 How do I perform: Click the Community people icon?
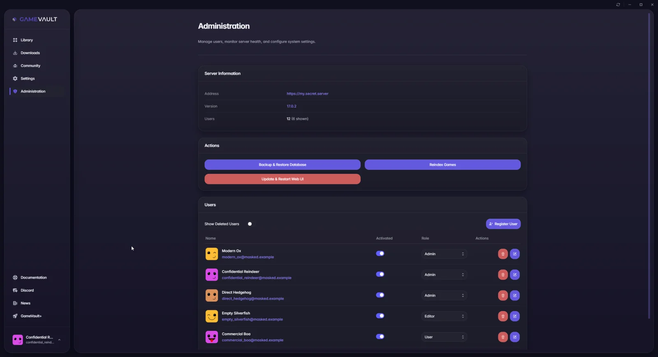[x=15, y=66]
